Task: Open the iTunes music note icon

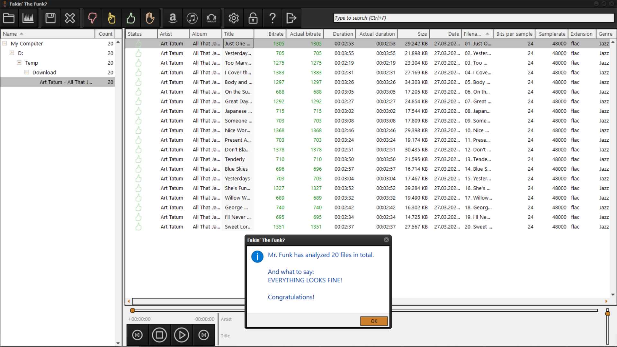Action: pyautogui.click(x=192, y=18)
